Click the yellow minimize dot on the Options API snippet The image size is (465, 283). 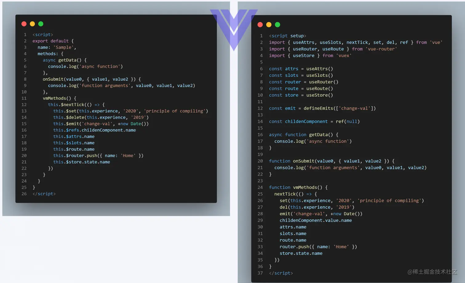click(x=32, y=24)
